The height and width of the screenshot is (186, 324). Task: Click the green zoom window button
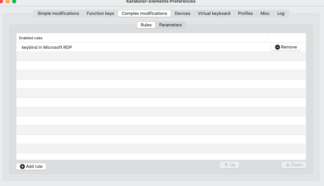[x=14, y=1]
